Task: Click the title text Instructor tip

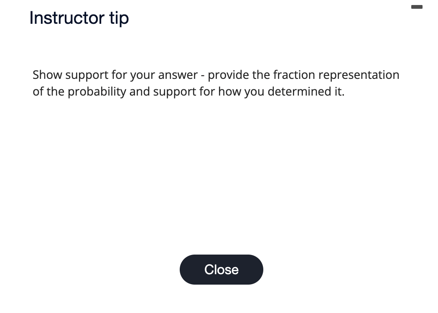Action: (79, 18)
